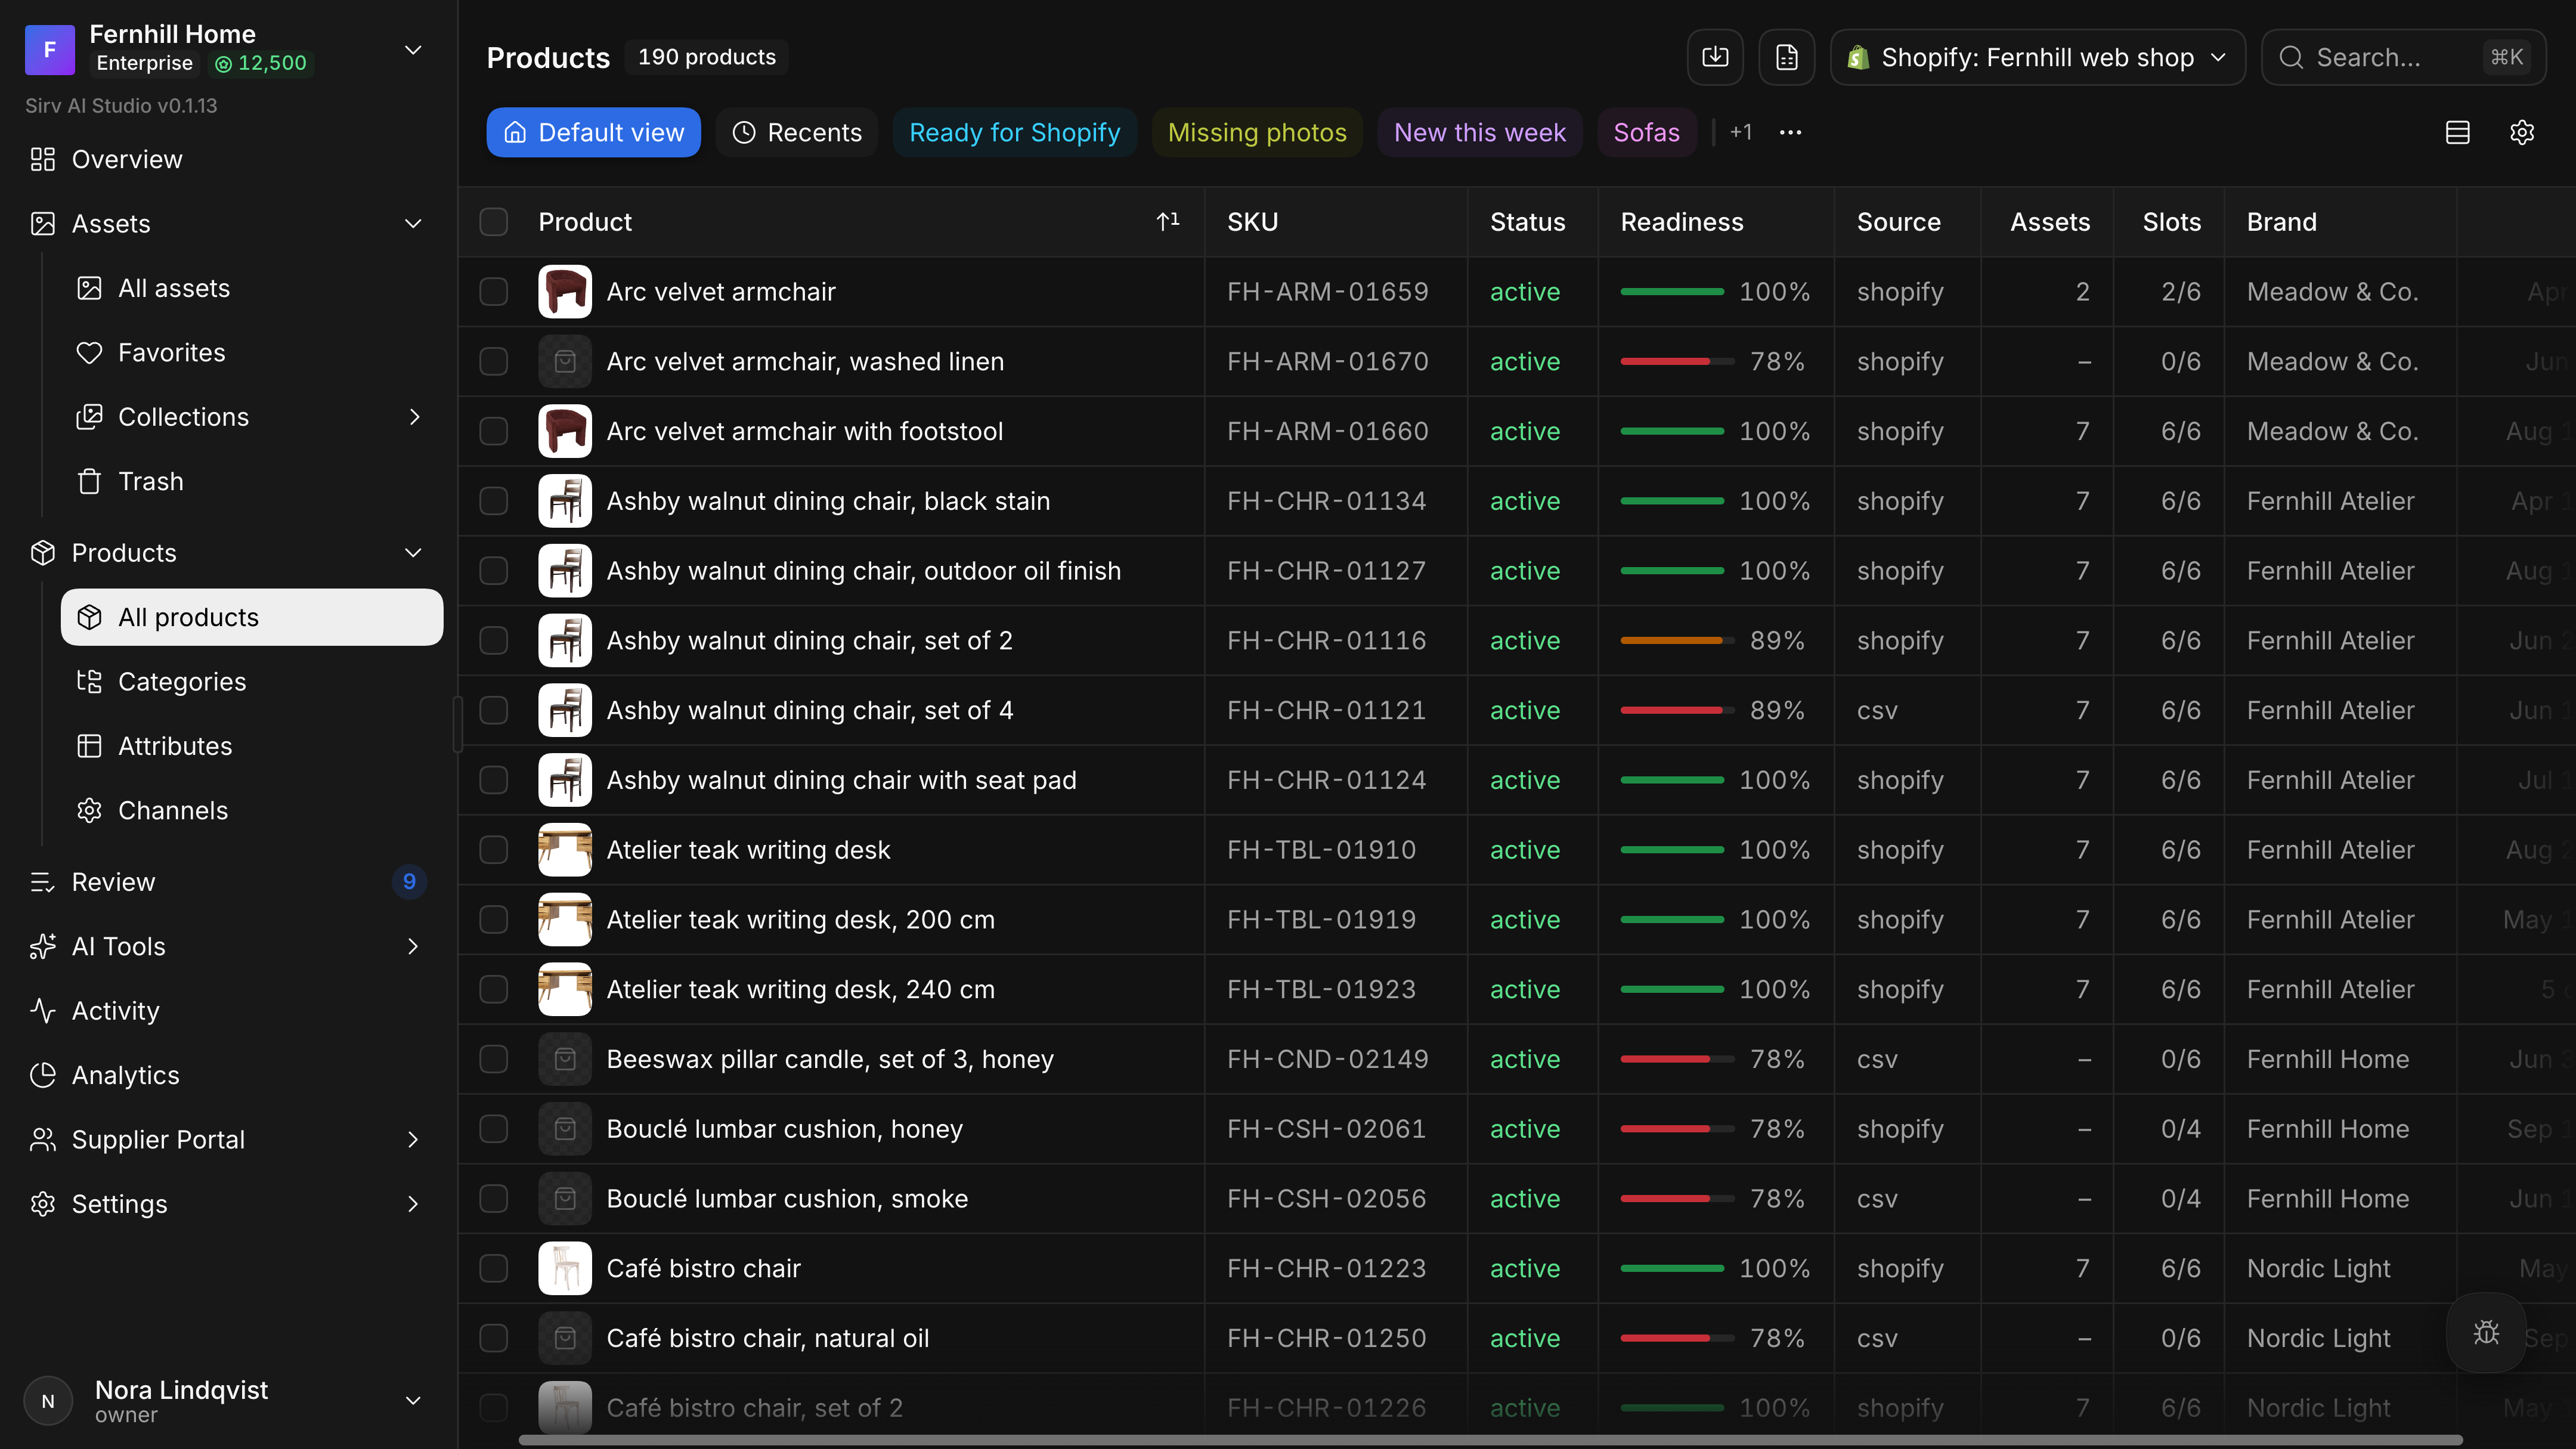
Task: Switch to Recents view tab
Action: click(796, 132)
